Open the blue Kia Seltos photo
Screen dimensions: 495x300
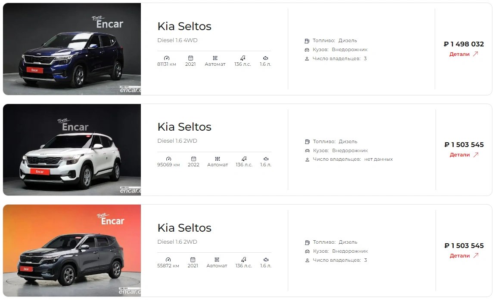tap(72, 49)
